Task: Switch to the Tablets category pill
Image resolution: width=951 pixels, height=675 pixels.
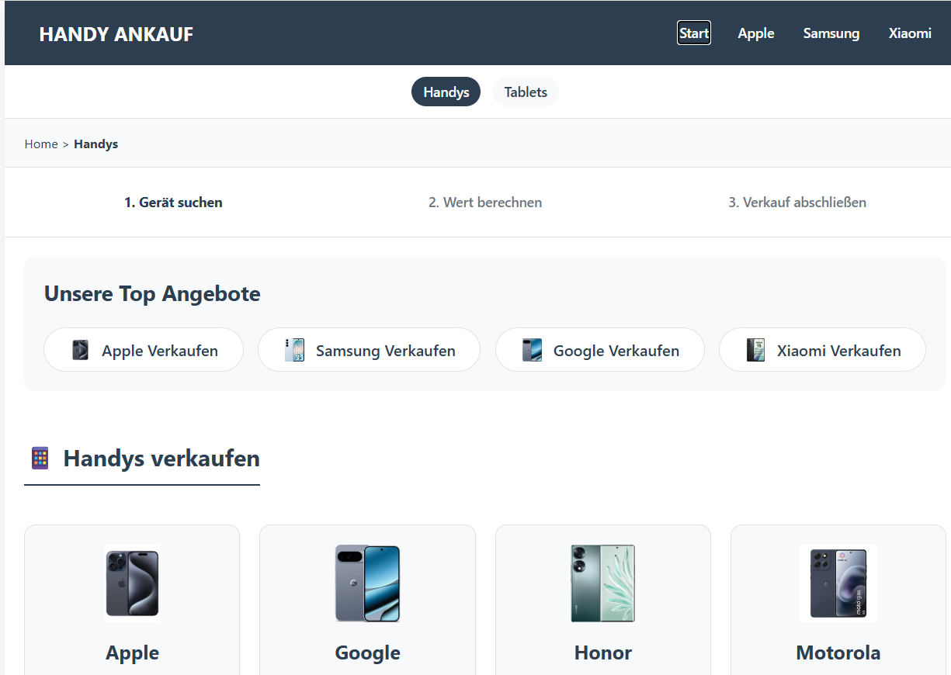Action: (x=525, y=92)
